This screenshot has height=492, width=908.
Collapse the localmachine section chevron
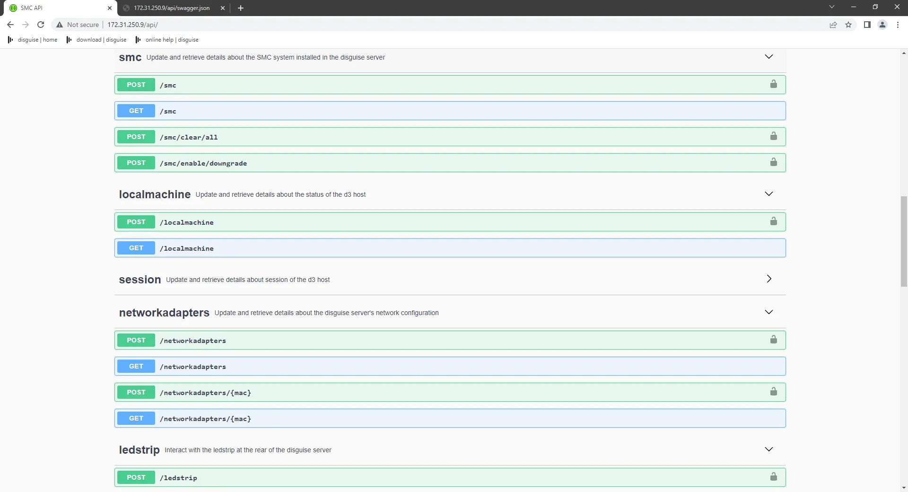click(x=769, y=193)
